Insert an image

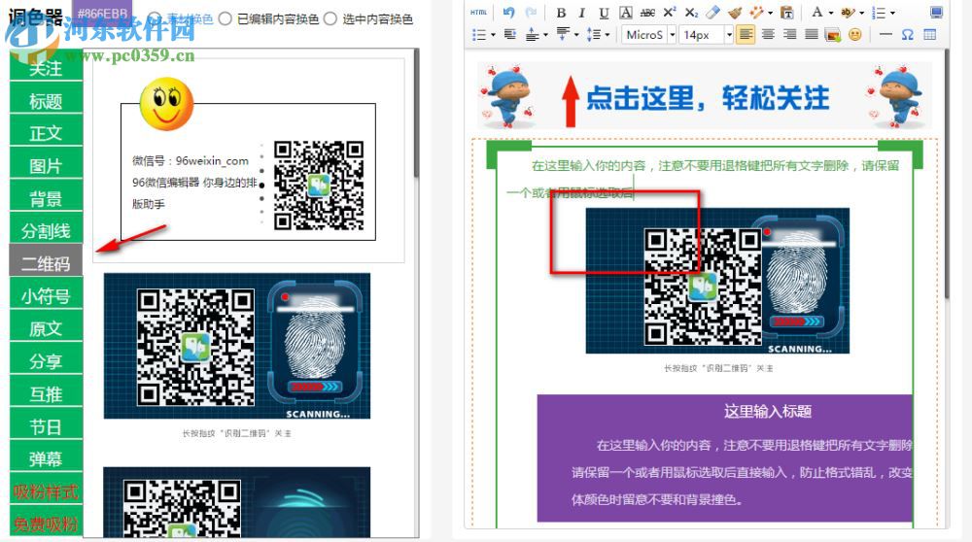coord(833,35)
